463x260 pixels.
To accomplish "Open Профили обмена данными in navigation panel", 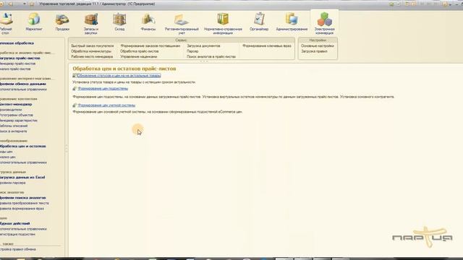I will (23, 84).
